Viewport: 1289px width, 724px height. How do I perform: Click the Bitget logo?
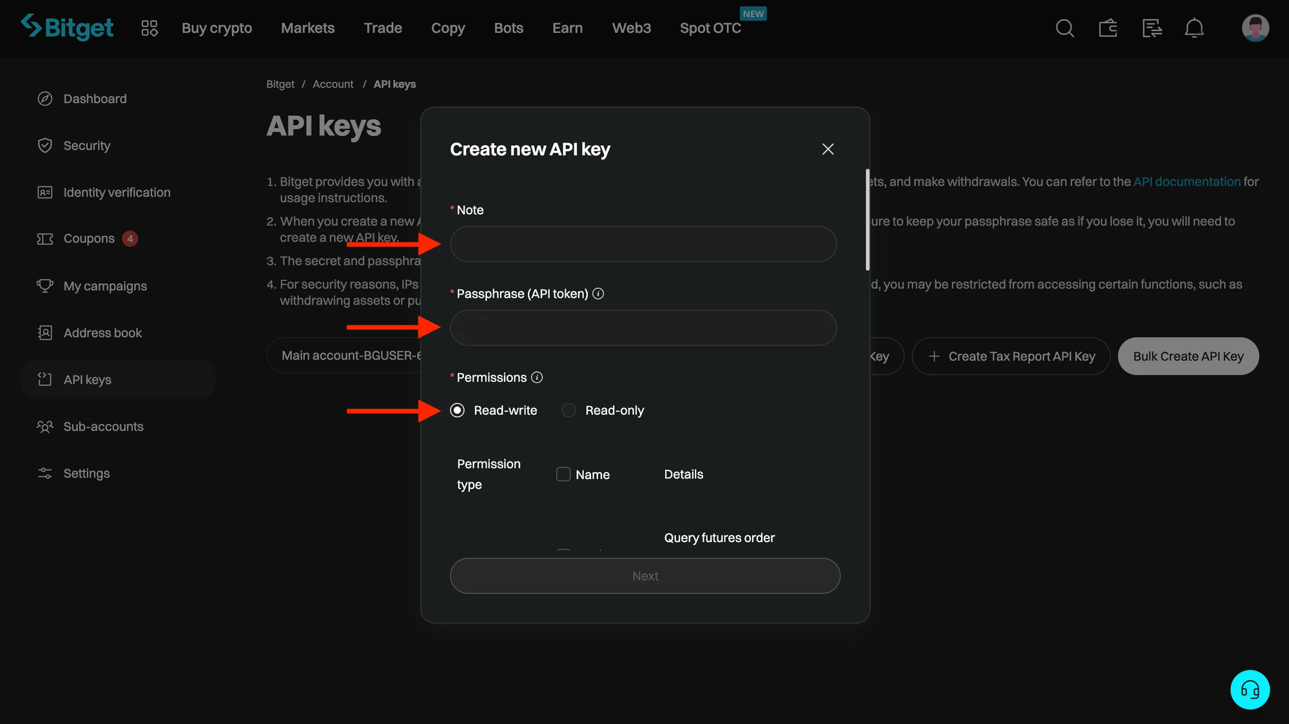[x=67, y=27]
